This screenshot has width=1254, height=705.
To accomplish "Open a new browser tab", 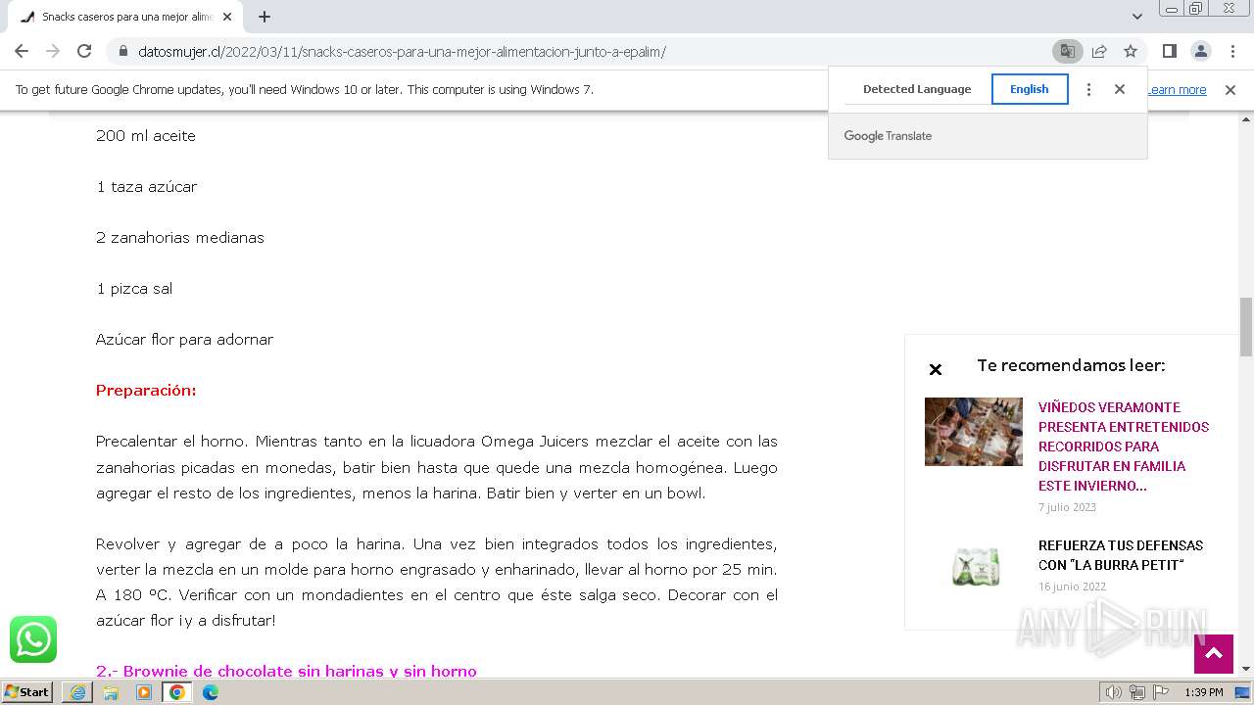I will click(265, 17).
